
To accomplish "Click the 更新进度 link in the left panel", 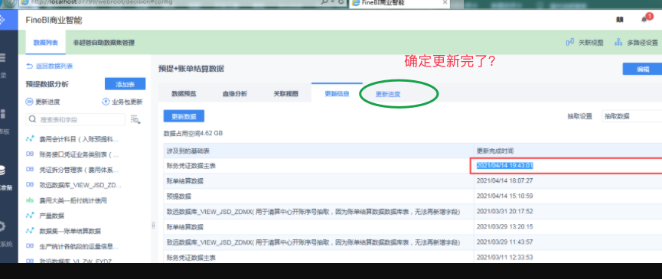I will tap(43, 102).
